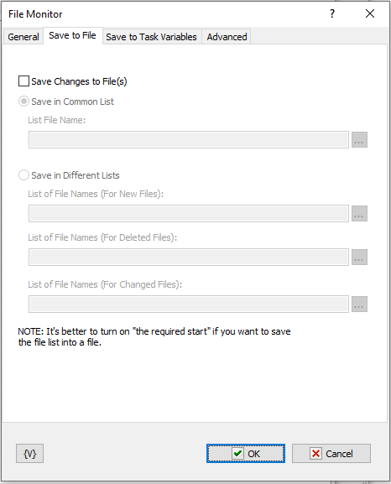Click the red X icon on Cancel

(x=315, y=454)
